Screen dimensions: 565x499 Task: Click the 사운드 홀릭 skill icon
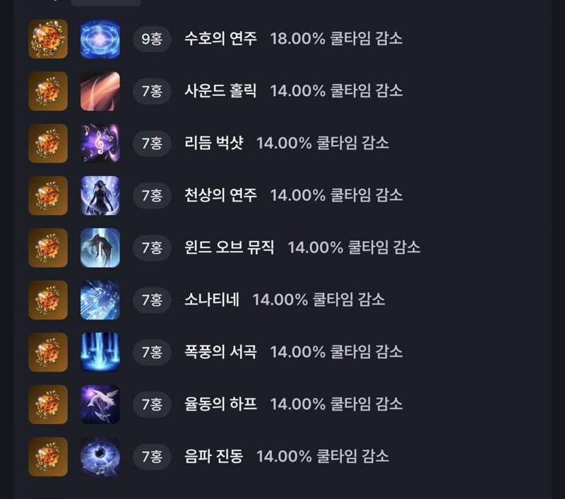pos(100,91)
